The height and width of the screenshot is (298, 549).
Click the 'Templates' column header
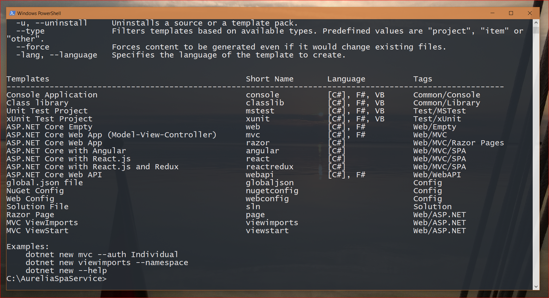point(28,79)
